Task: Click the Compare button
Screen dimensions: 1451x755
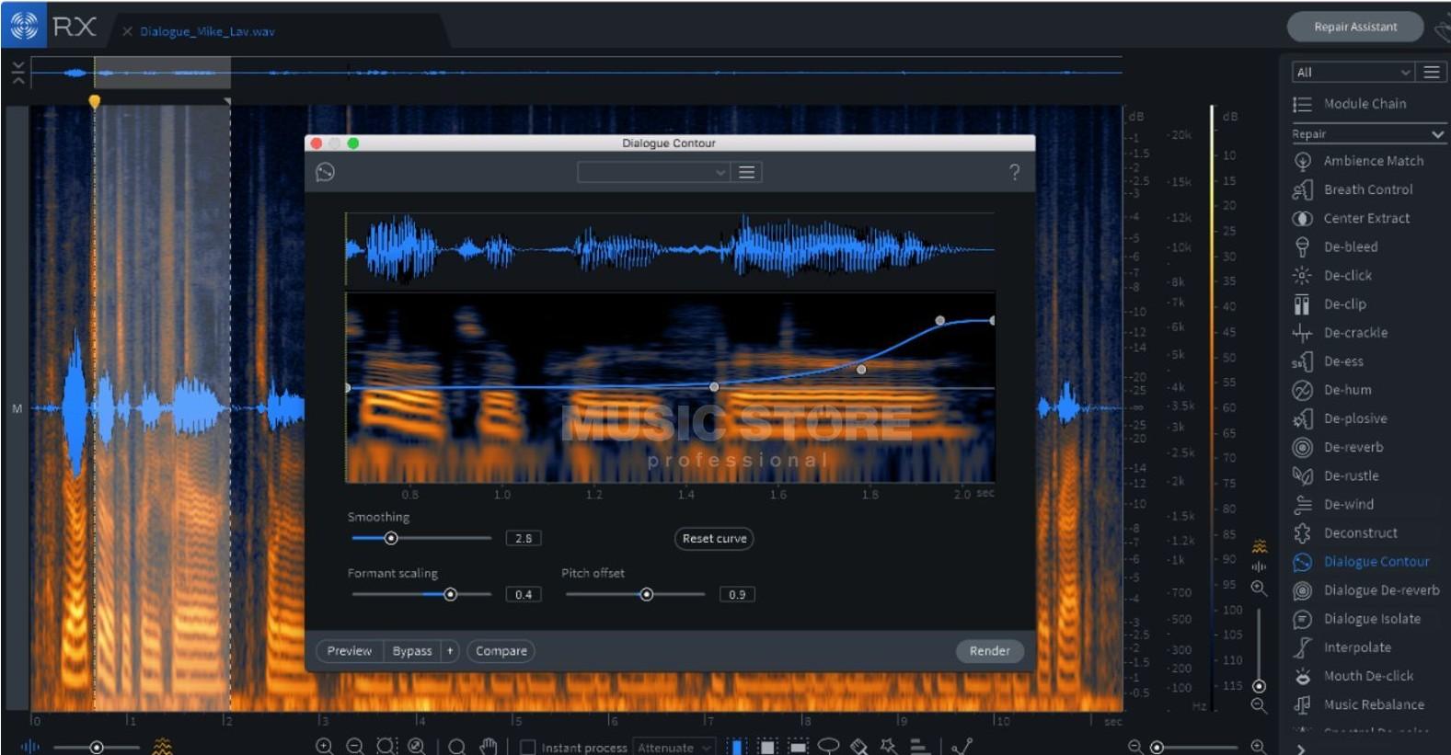Action: (501, 651)
